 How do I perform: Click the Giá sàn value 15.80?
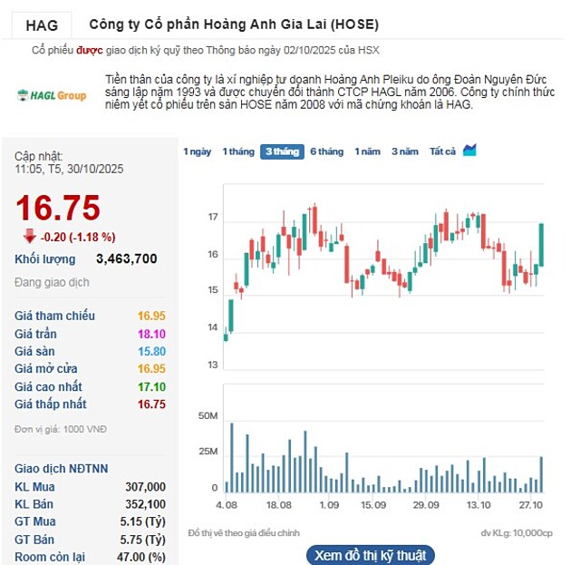click(151, 351)
